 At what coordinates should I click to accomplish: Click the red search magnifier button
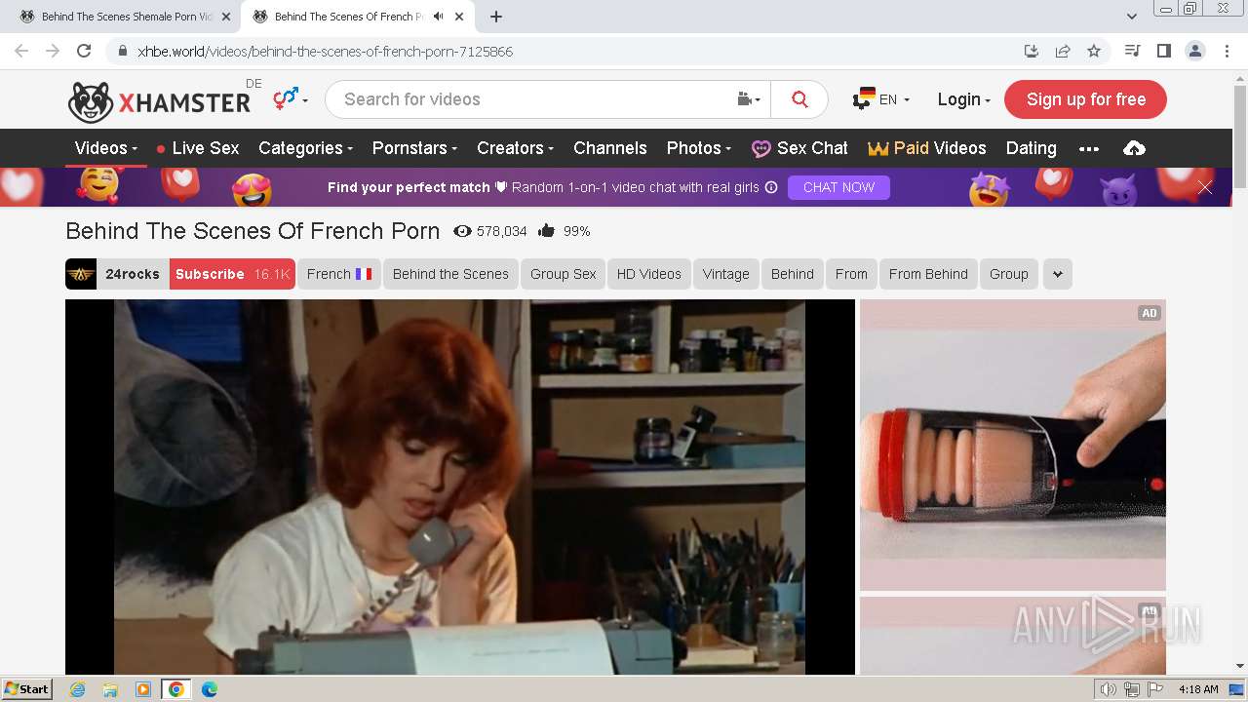pyautogui.click(x=799, y=99)
